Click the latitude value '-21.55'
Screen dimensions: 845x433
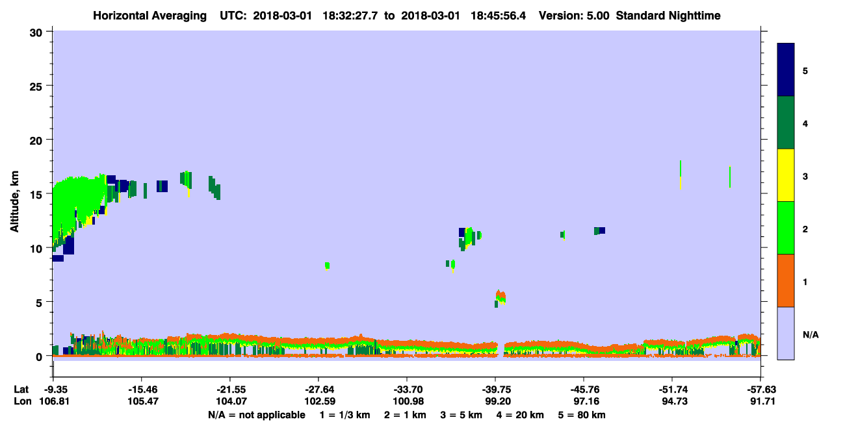229,390
